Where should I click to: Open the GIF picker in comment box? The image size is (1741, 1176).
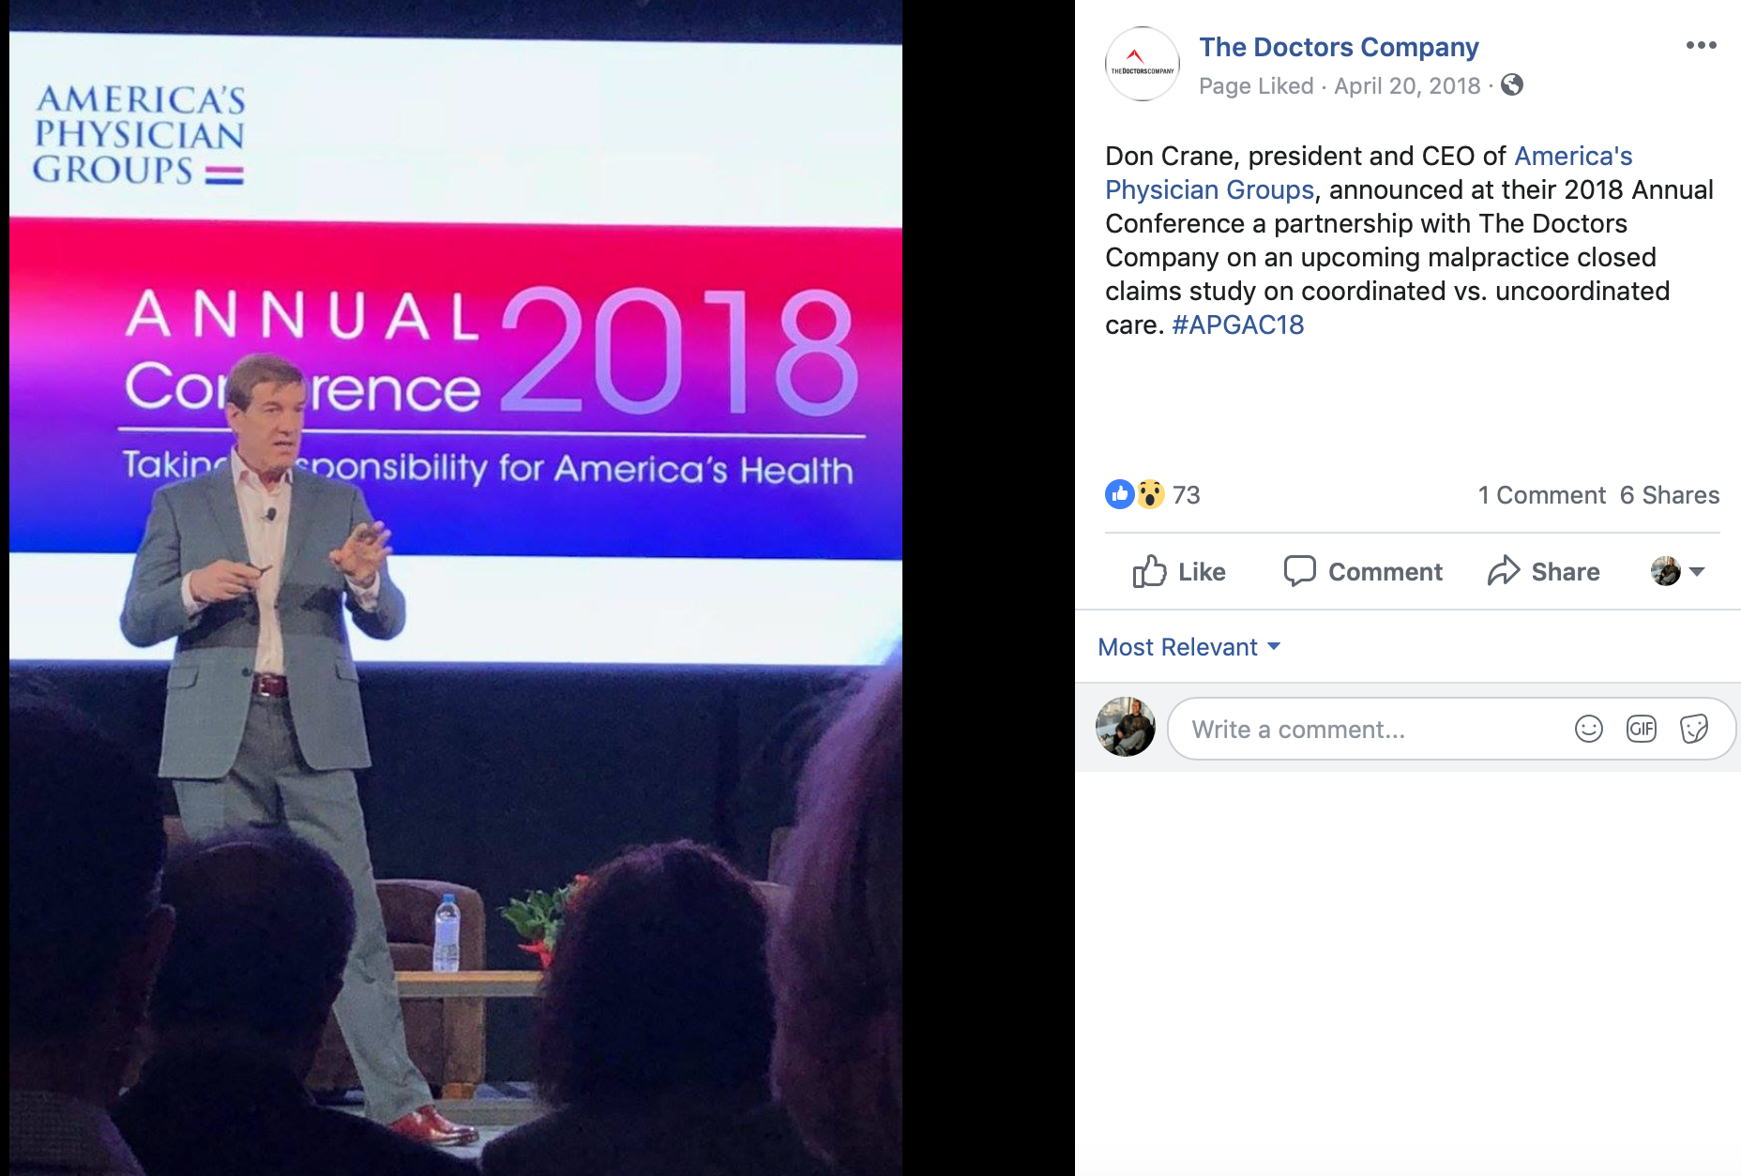[x=1641, y=729]
